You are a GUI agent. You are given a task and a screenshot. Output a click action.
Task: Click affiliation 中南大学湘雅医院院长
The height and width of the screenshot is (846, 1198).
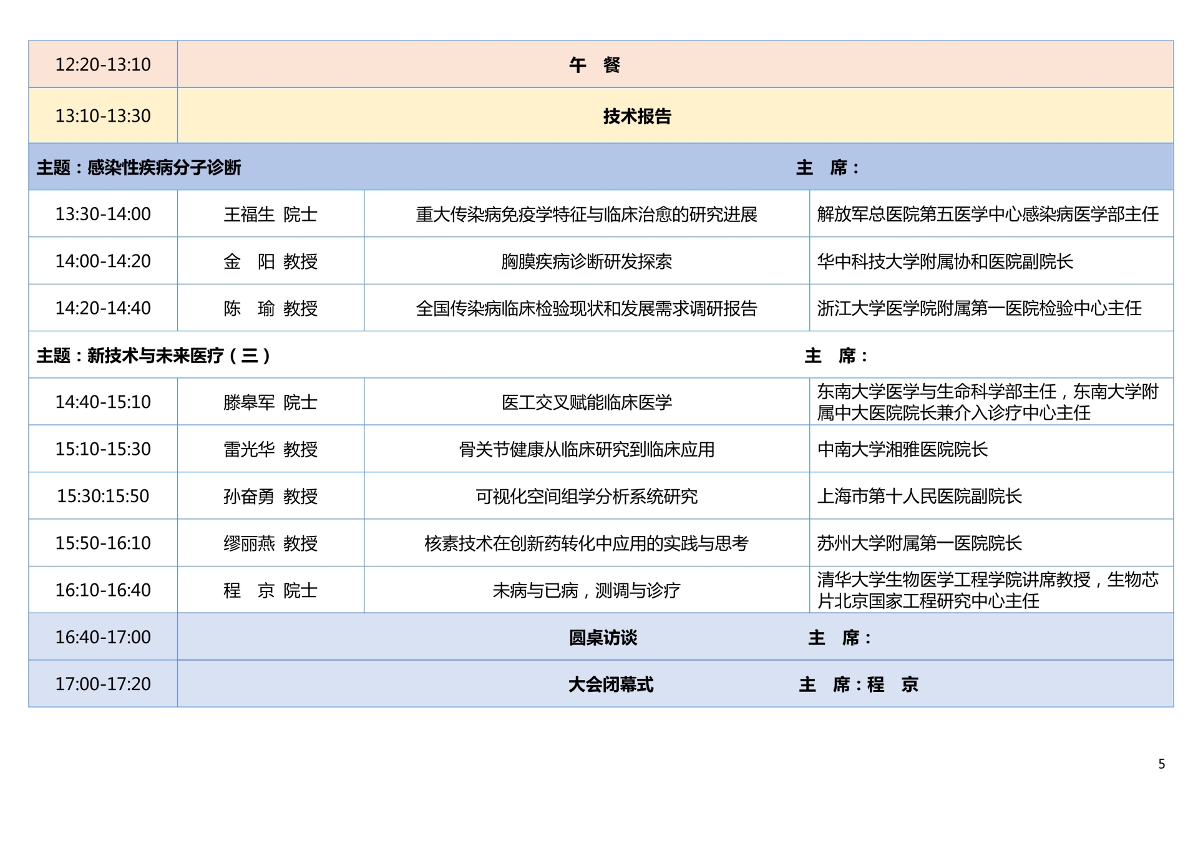903,449
